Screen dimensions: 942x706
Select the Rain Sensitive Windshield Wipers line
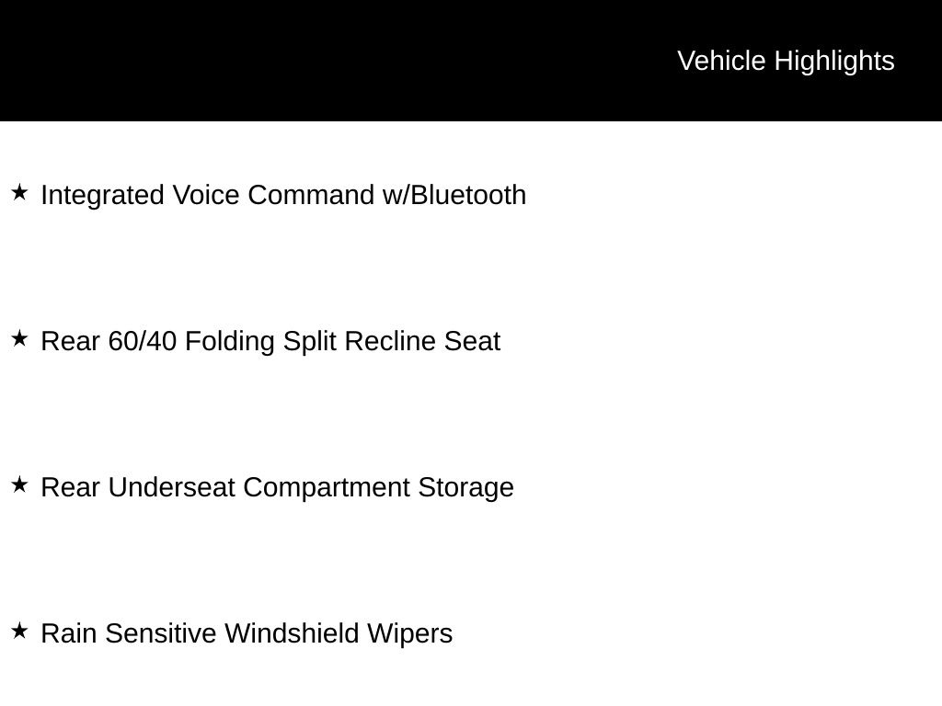[x=247, y=633]
